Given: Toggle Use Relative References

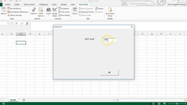Looking at the screenshot, I should coord(18,12).
